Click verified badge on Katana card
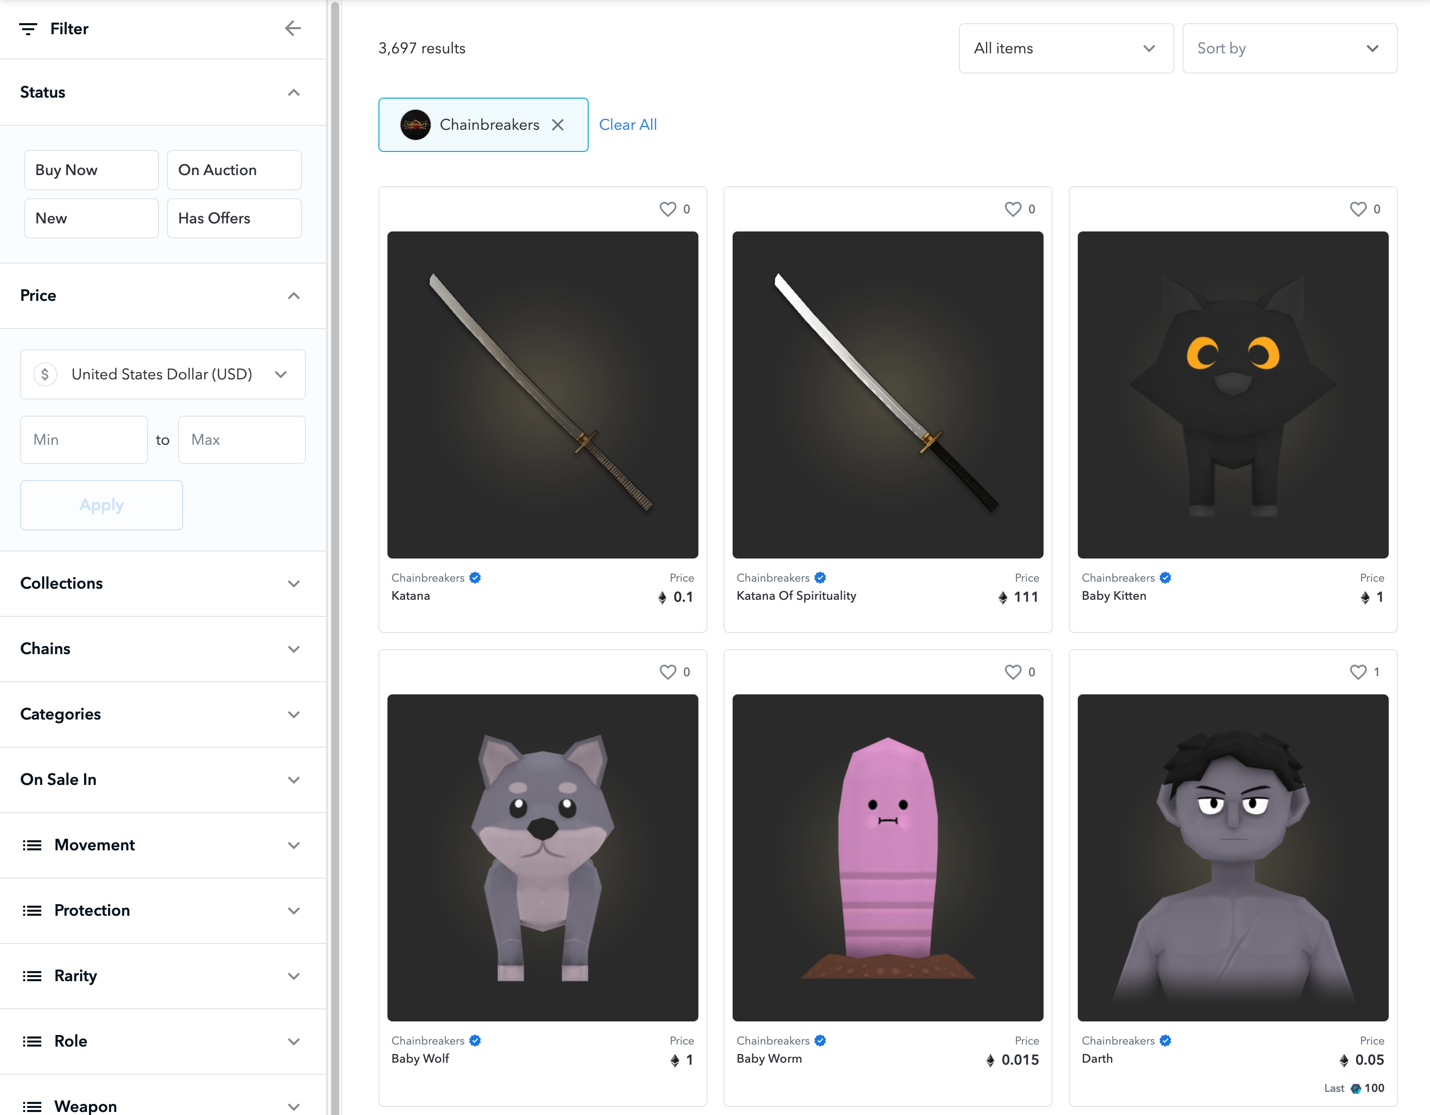This screenshot has height=1115, width=1430. (x=475, y=578)
